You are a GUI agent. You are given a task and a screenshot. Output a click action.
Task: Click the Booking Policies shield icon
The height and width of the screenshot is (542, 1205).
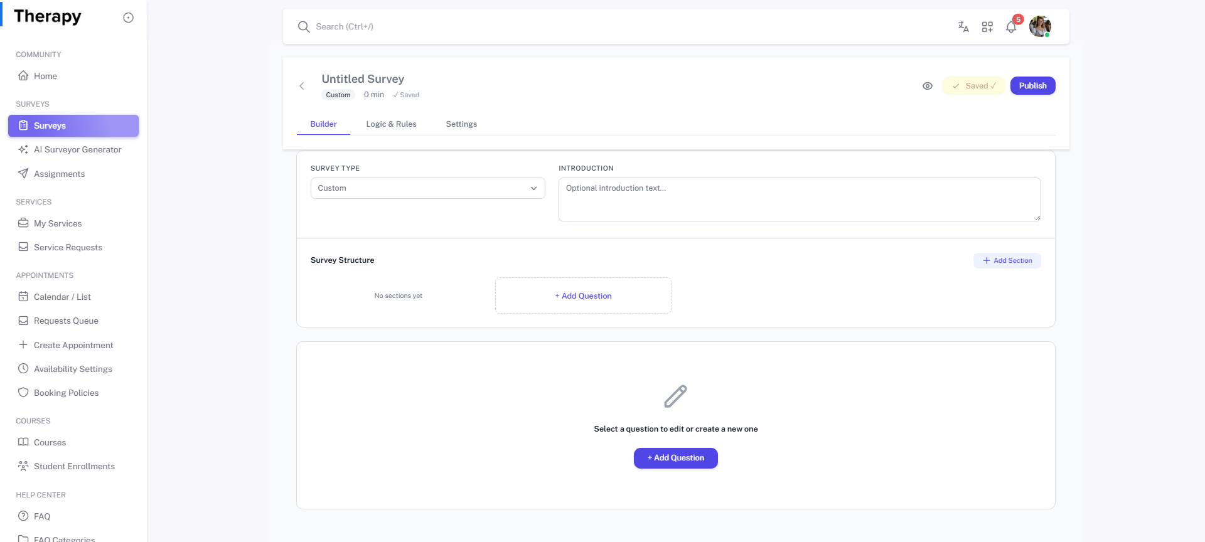tap(23, 393)
